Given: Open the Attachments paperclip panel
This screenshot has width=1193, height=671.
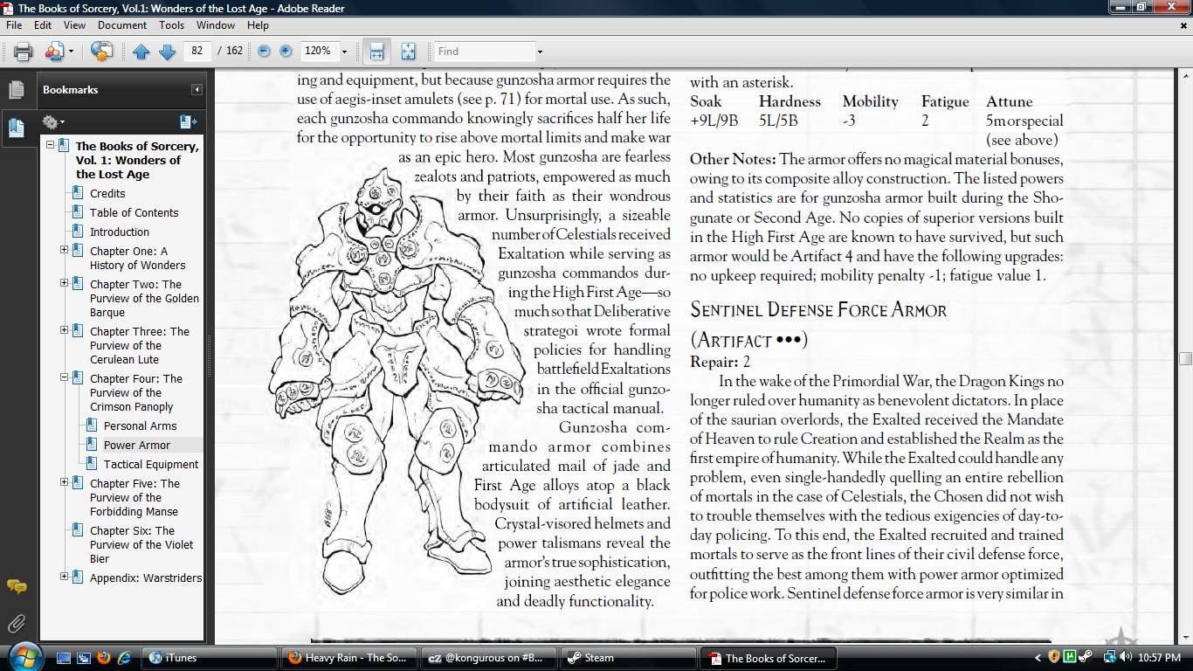Looking at the screenshot, I should pyautogui.click(x=16, y=623).
